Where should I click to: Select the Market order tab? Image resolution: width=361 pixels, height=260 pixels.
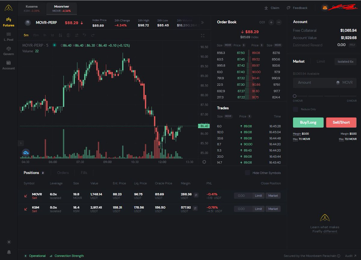coord(299,61)
